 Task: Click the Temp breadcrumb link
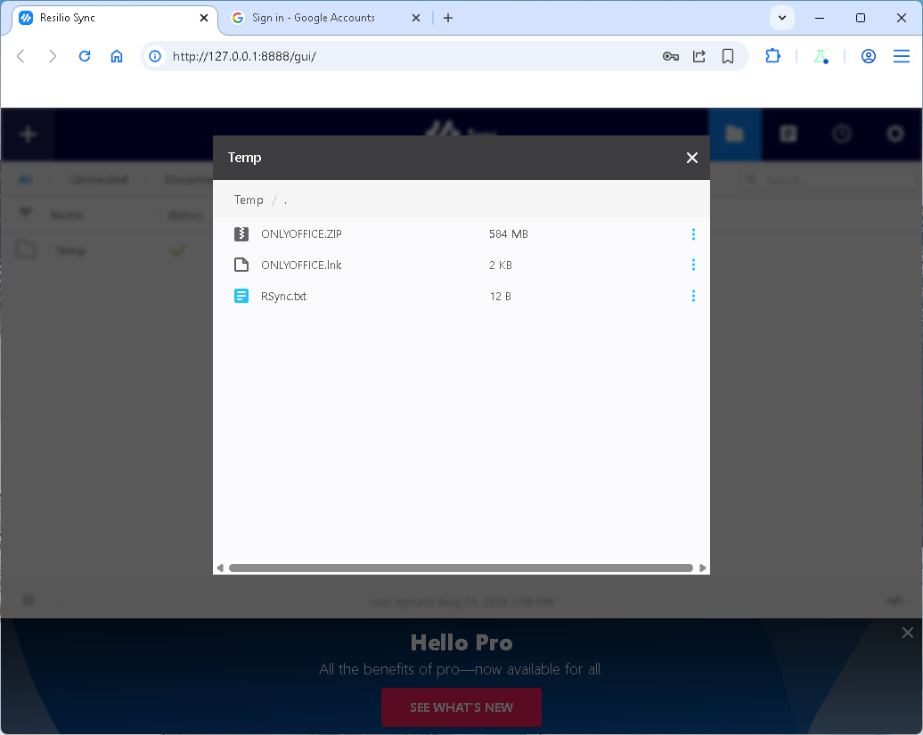[249, 200]
